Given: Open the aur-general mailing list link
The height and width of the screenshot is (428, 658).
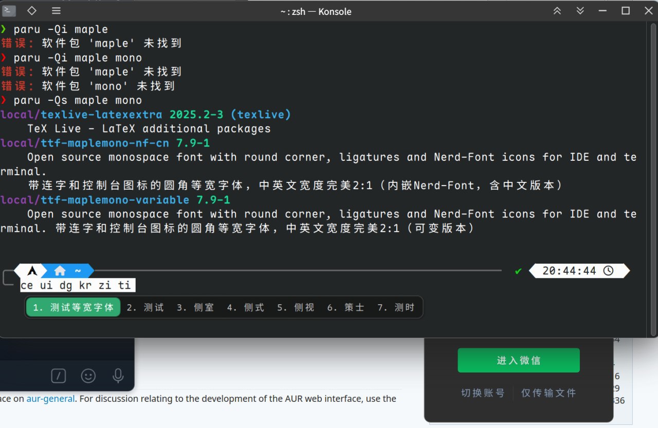Looking at the screenshot, I should 50,398.
